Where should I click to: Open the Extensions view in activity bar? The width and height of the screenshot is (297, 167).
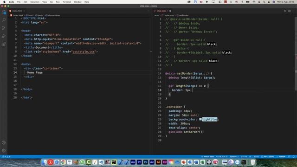[4, 44]
